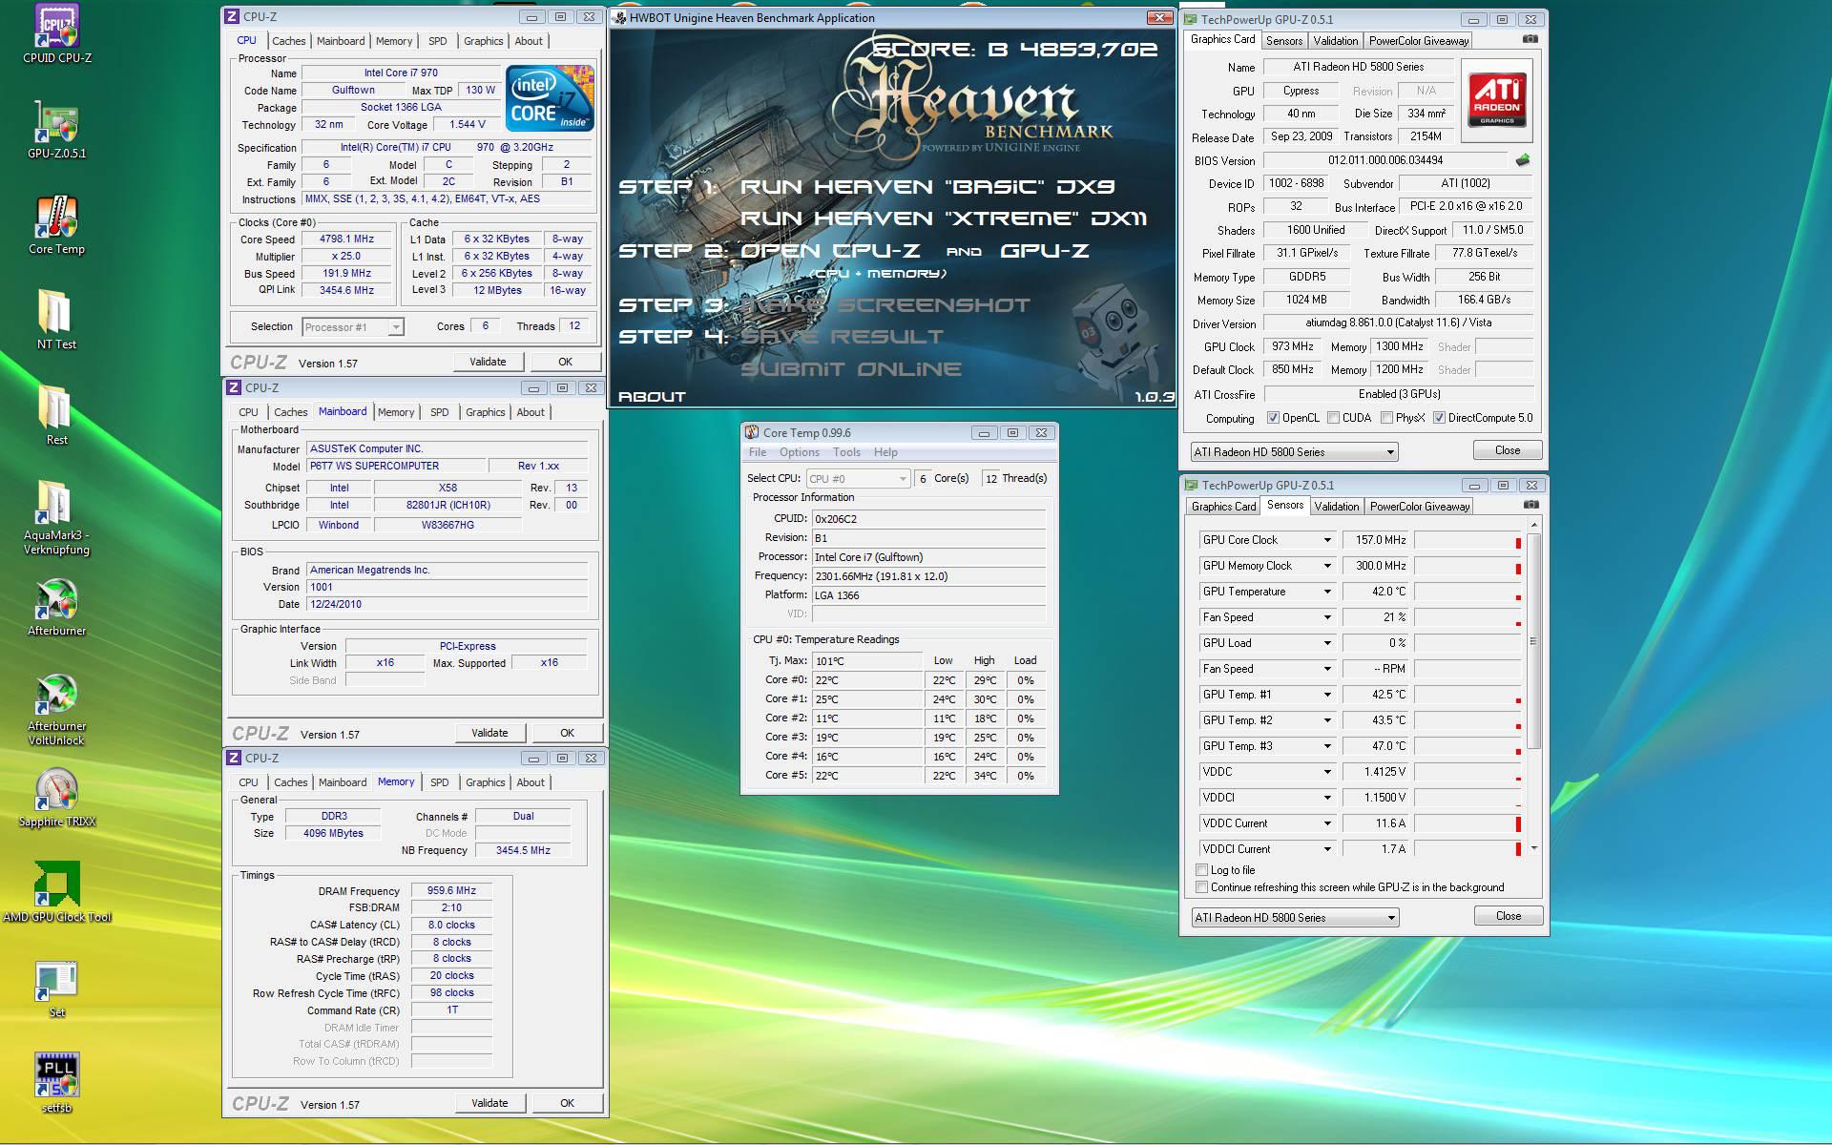1832x1145 pixels.
Task: Click the ATI Radeon Graphics logo
Action: coord(1496,99)
